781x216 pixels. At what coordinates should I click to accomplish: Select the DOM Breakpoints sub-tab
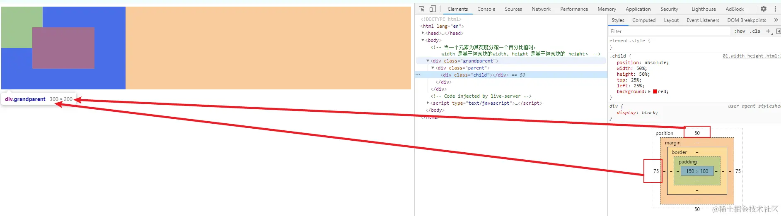point(747,20)
